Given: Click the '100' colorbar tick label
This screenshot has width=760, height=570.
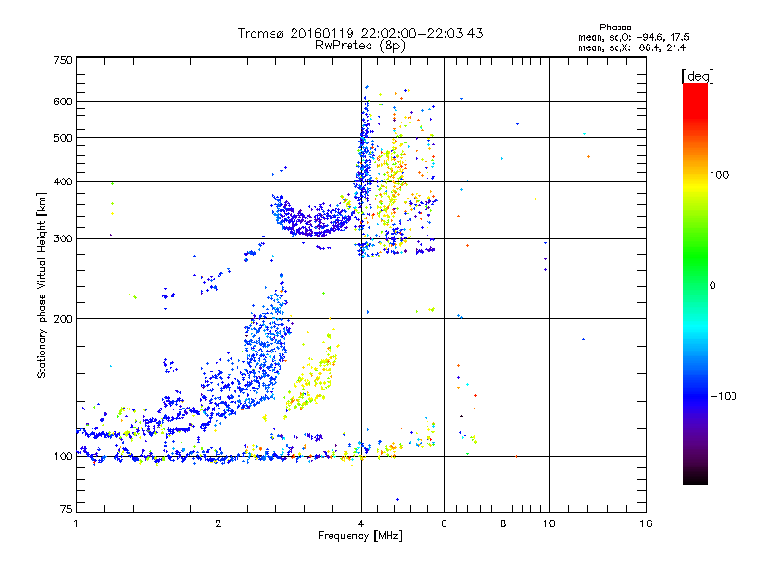Looking at the screenshot, I should pyautogui.click(x=719, y=175).
